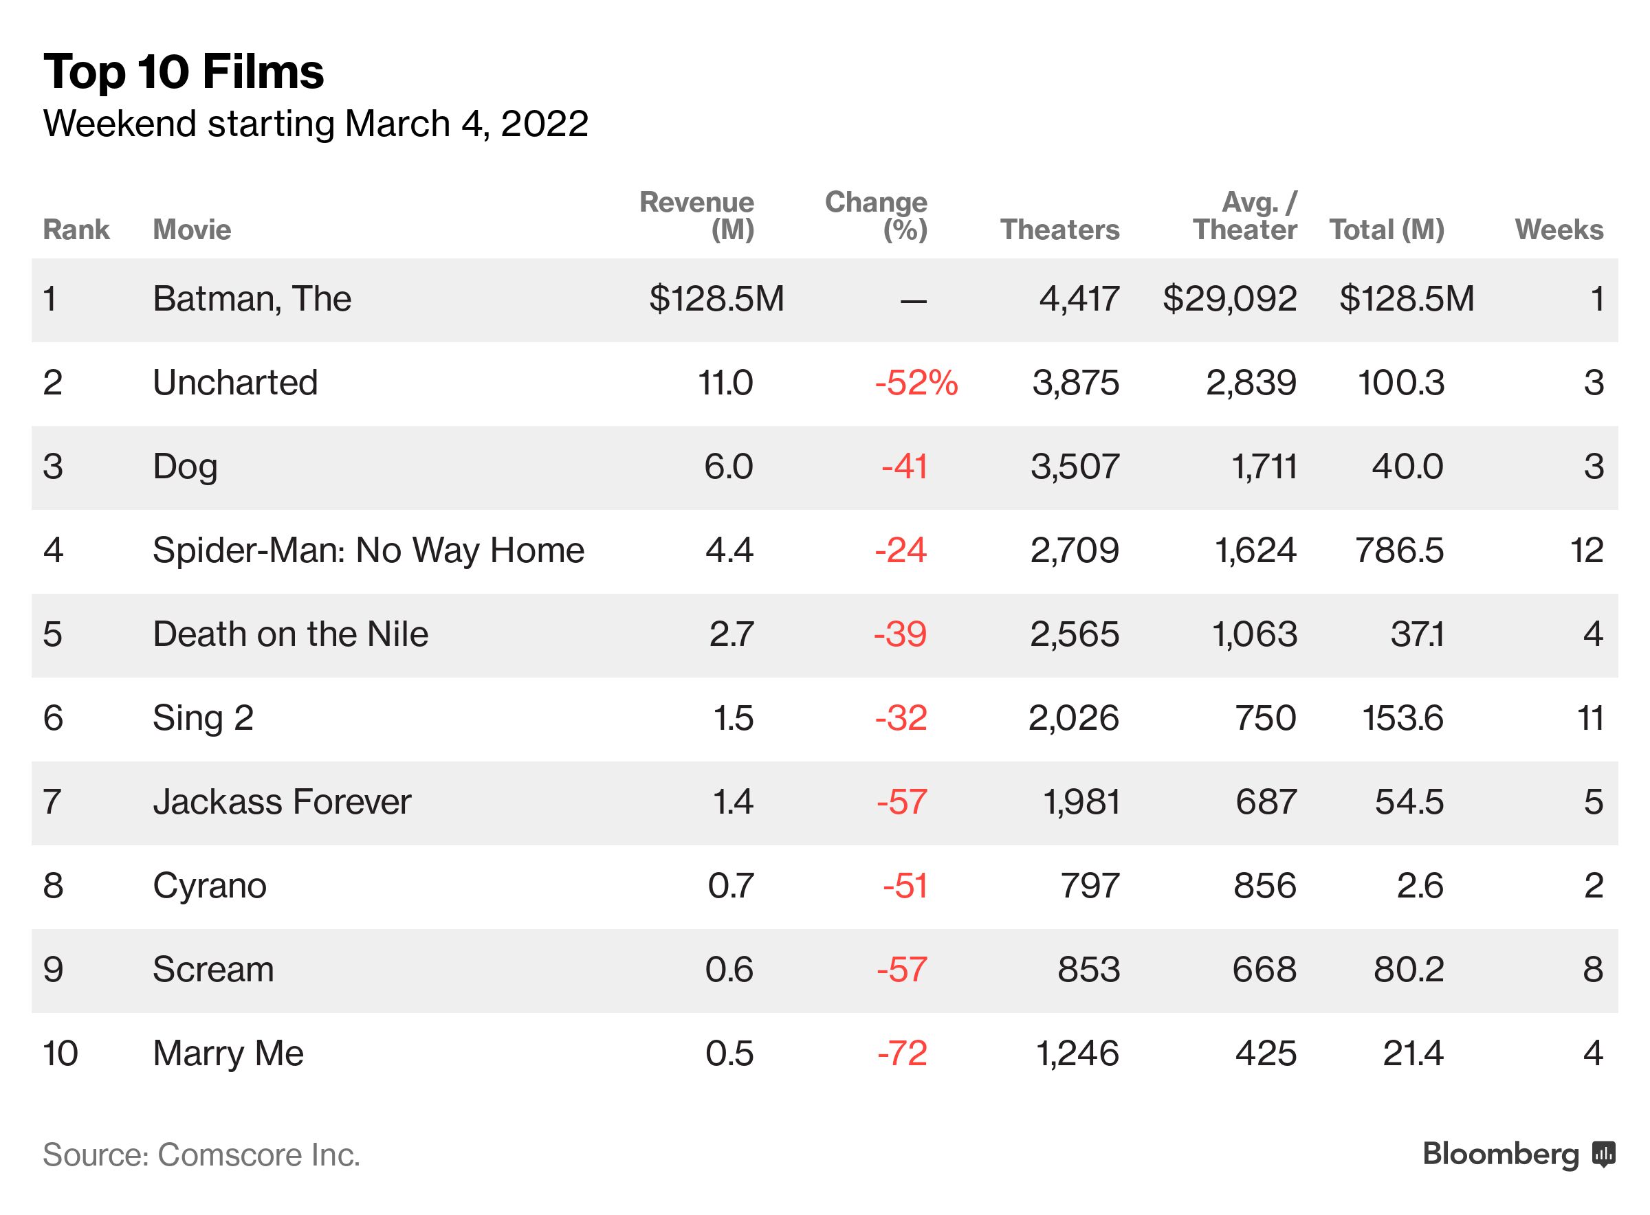This screenshot has height=1215, width=1650.
Task: Click the Bloomberg logo icon
Action: click(x=1604, y=1154)
